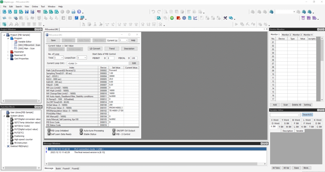
Task: Toggle auto-hide pin on Variable Editor panel
Action: [321, 110]
